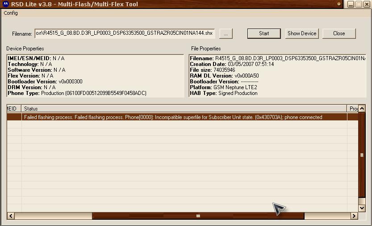Click the vertical scrollbar thumb
The height and width of the screenshot is (226, 372).
click(x=362, y=155)
